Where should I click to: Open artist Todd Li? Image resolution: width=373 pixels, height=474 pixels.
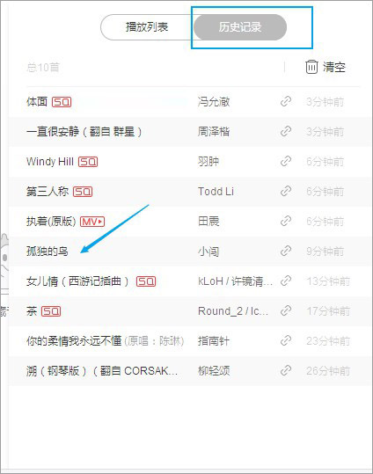click(216, 192)
